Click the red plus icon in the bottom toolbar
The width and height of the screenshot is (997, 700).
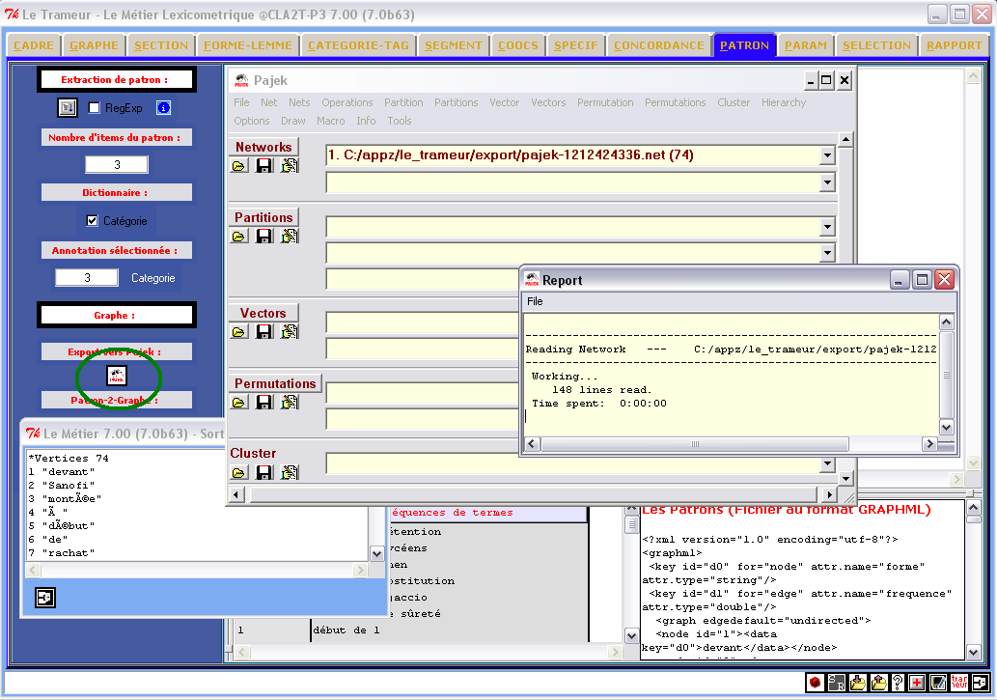(x=917, y=683)
